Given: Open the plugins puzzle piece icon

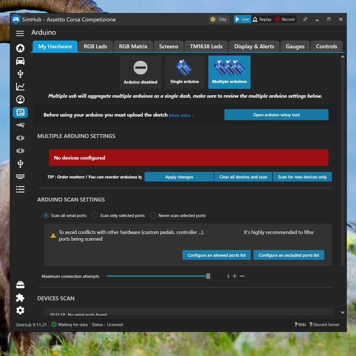Looking at the screenshot, I should coord(20,297).
